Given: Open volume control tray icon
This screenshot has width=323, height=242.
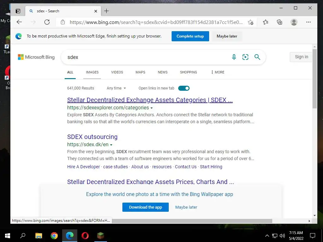Looking at the screenshot, I should coord(282,236).
